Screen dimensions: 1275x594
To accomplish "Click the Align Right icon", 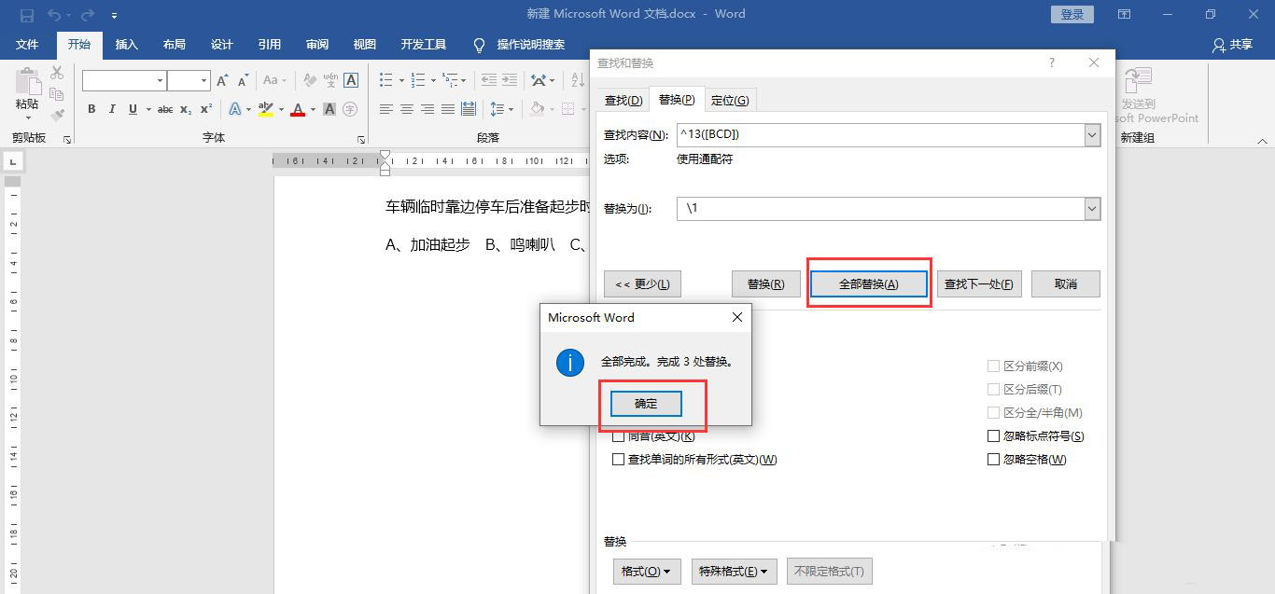I will [427, 109].
